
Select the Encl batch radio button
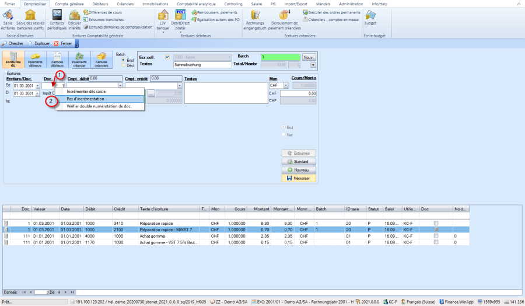123,60
